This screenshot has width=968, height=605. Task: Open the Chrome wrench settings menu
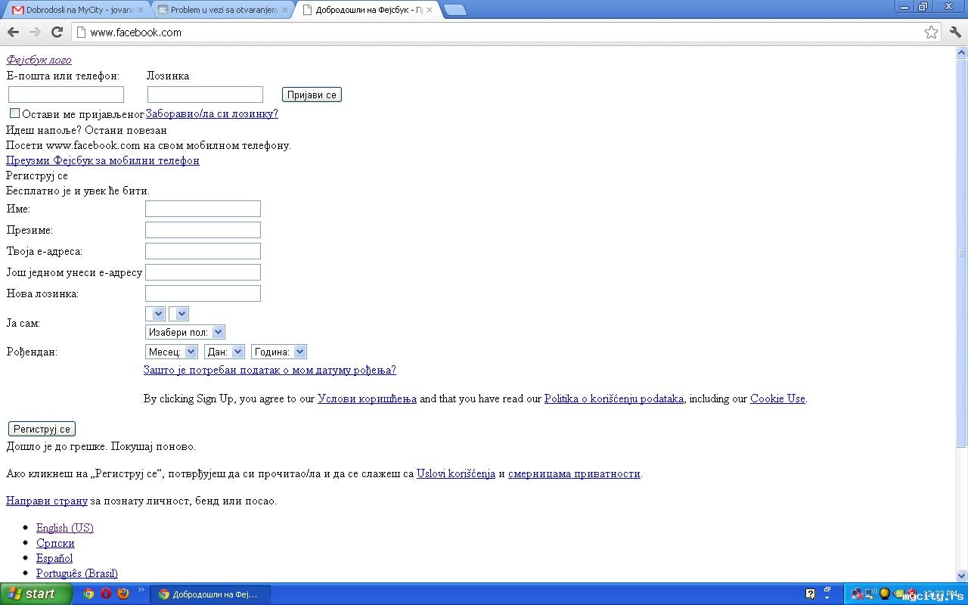point(955,32)
